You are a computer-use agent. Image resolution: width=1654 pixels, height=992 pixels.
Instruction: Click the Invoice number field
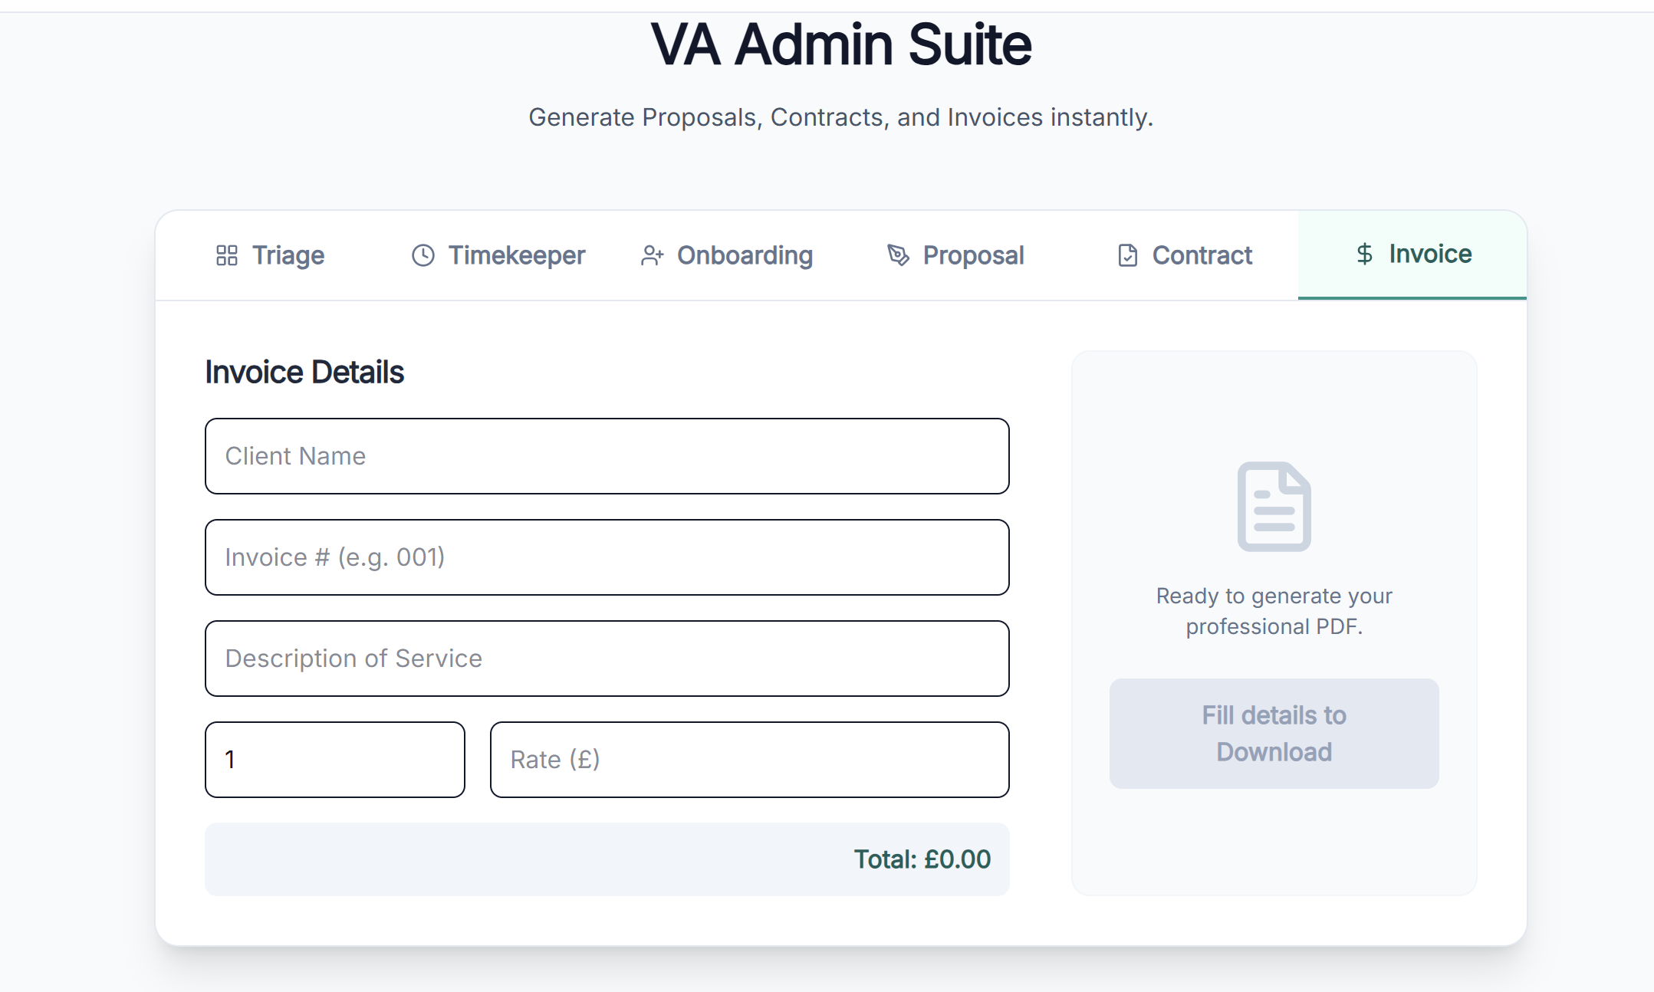606,557
